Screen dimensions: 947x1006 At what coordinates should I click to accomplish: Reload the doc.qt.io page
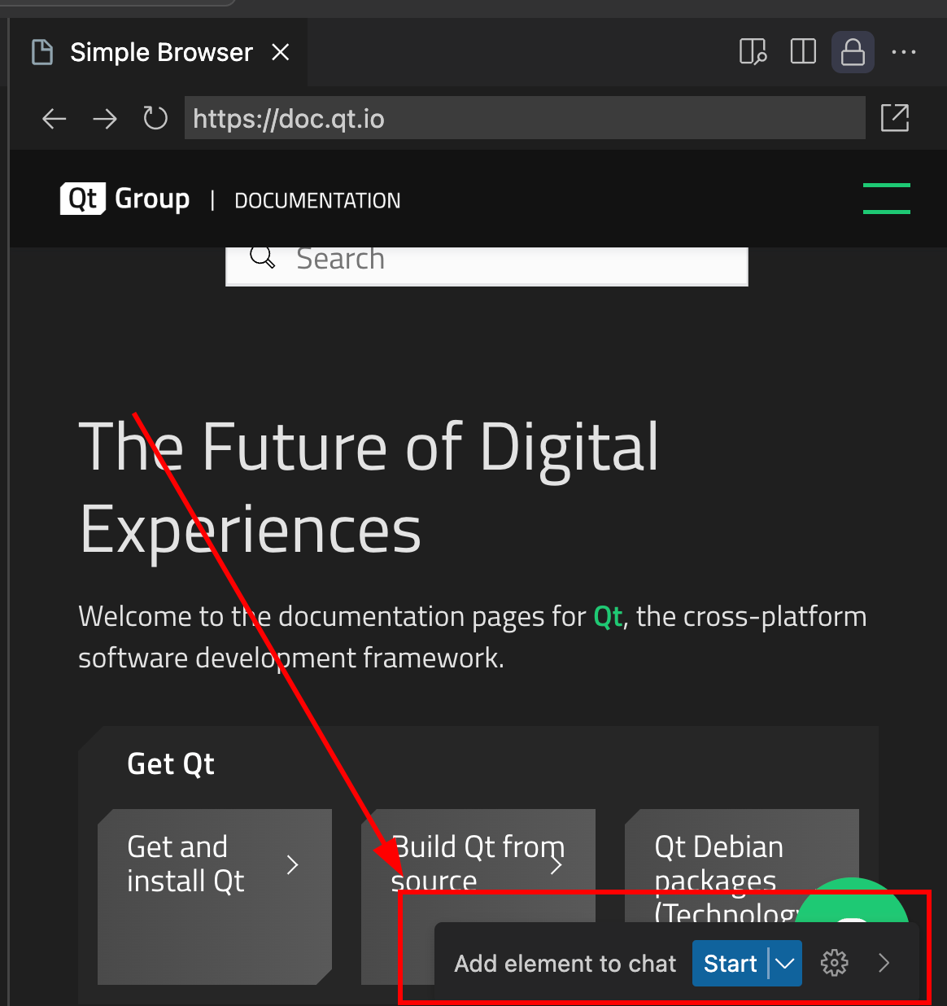[155, 119]
